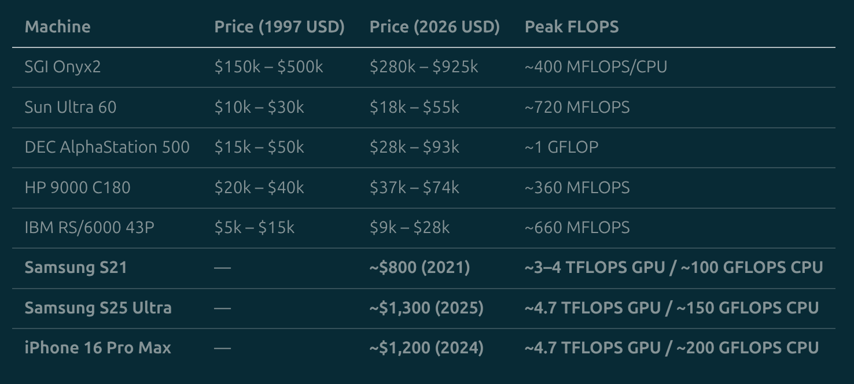
Task: Click the Samsung S25 Ultra cell
Action: coord(98,308)
